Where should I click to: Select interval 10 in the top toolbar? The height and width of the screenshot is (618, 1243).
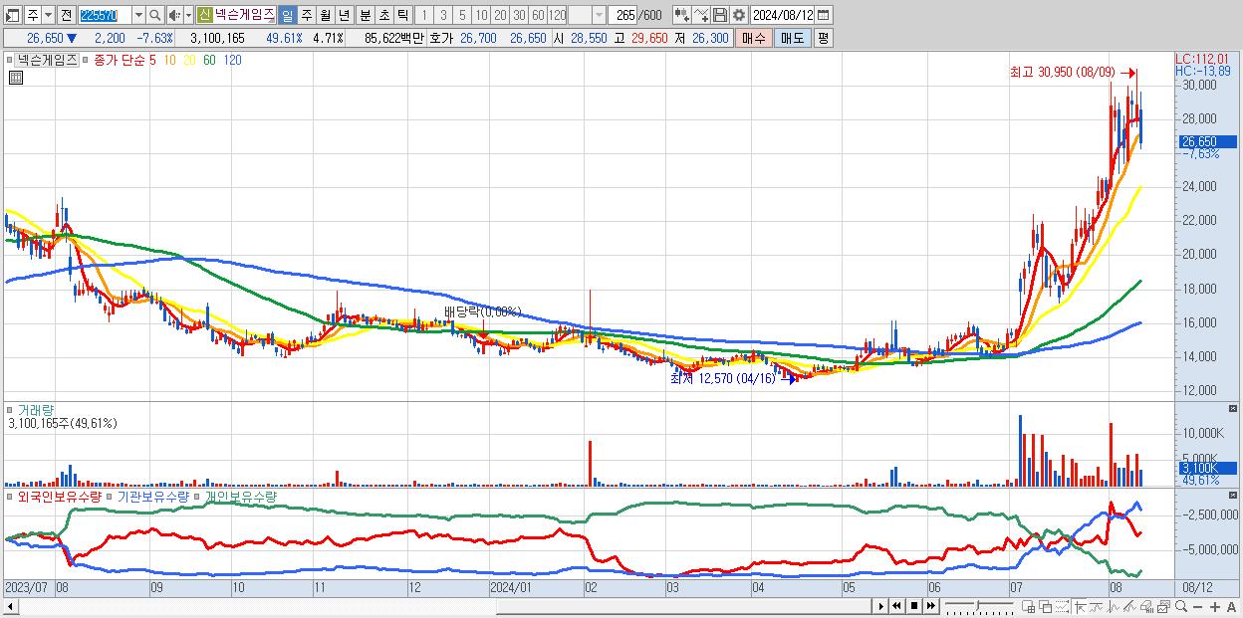click(481, 15)
